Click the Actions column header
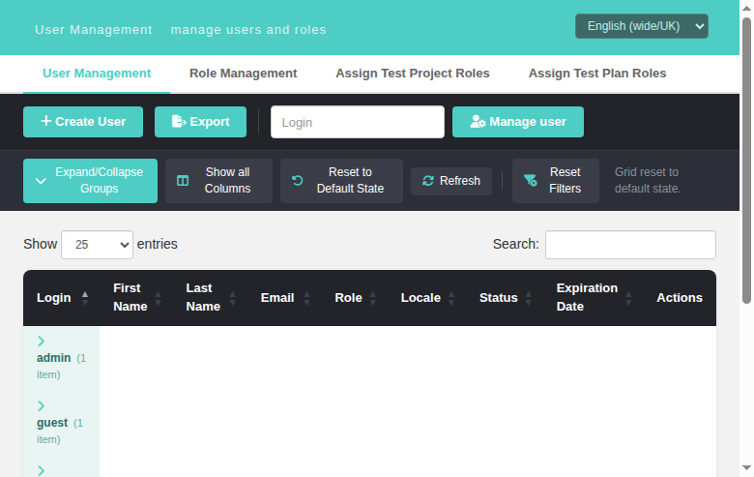754x477 pixels. click(x=680, y=298)
